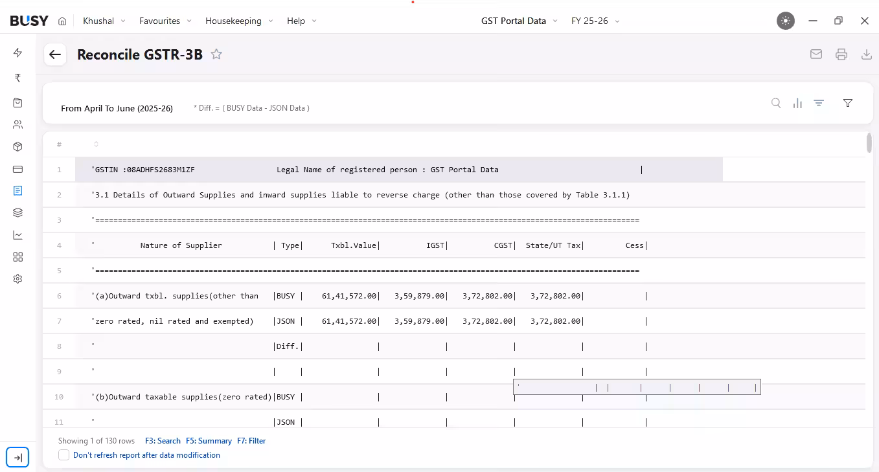
Task: Open the stacked layers sidebar icon
Action: pos(18,212)
